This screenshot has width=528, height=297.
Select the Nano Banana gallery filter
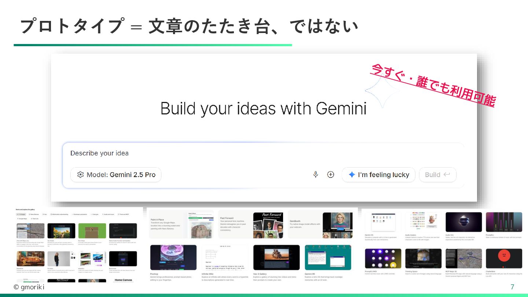coord(34,214)
